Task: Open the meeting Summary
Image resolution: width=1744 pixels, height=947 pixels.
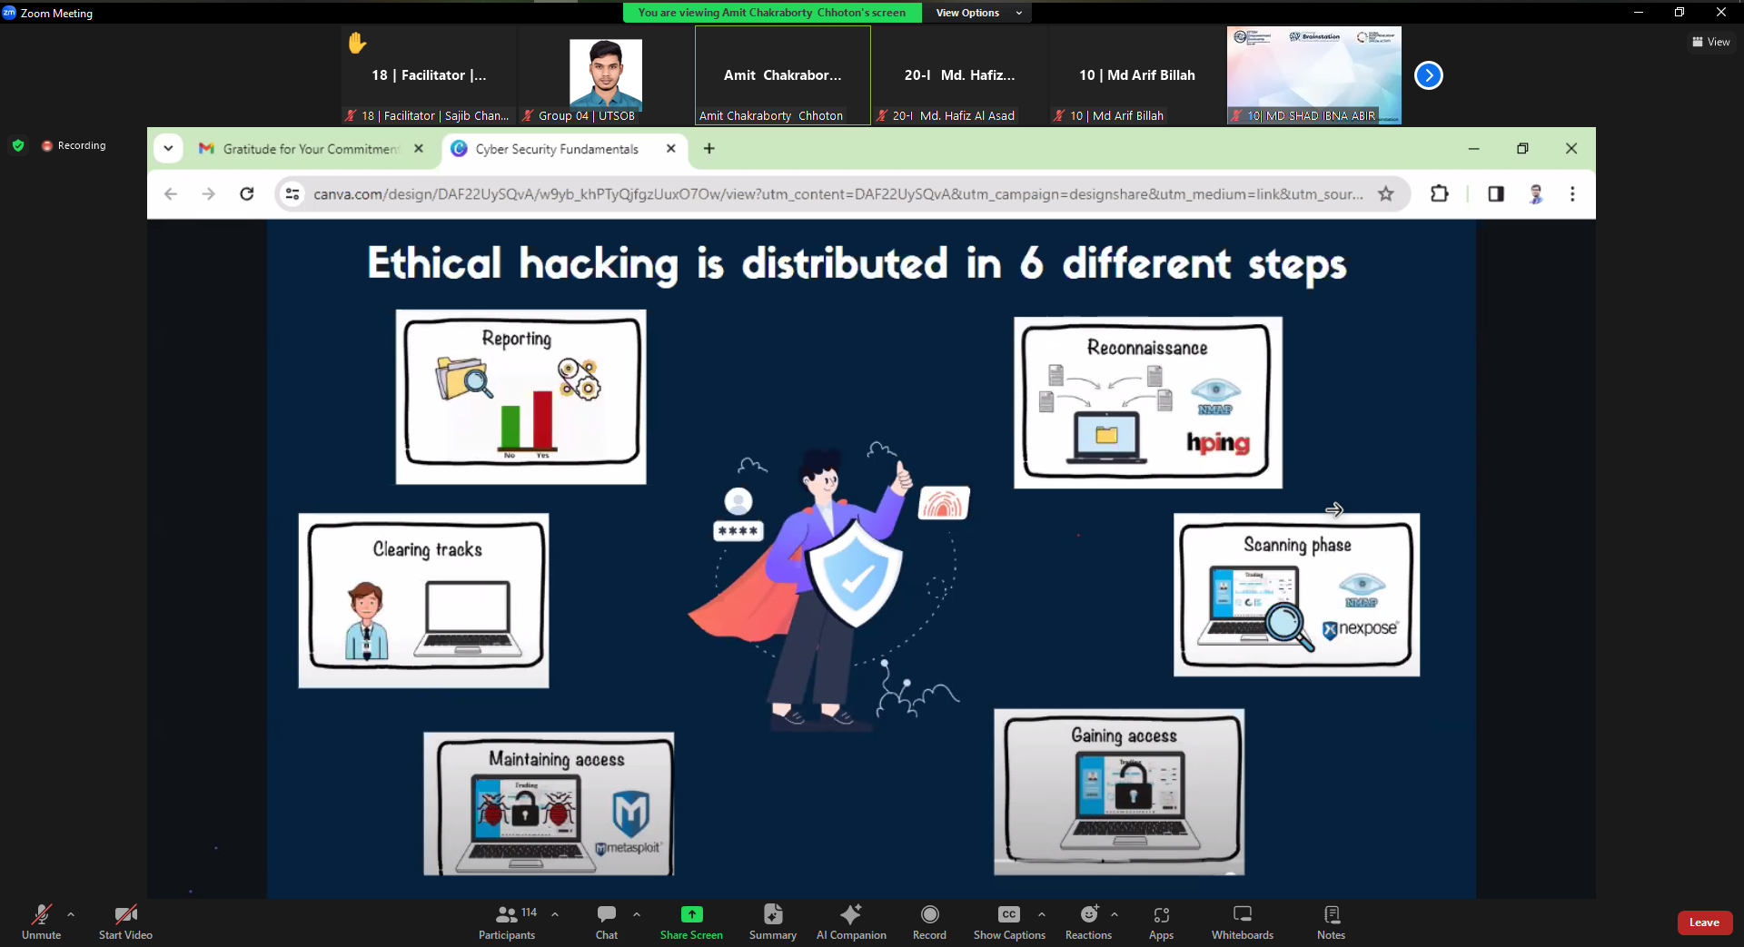Action: (x=772, y=922)
